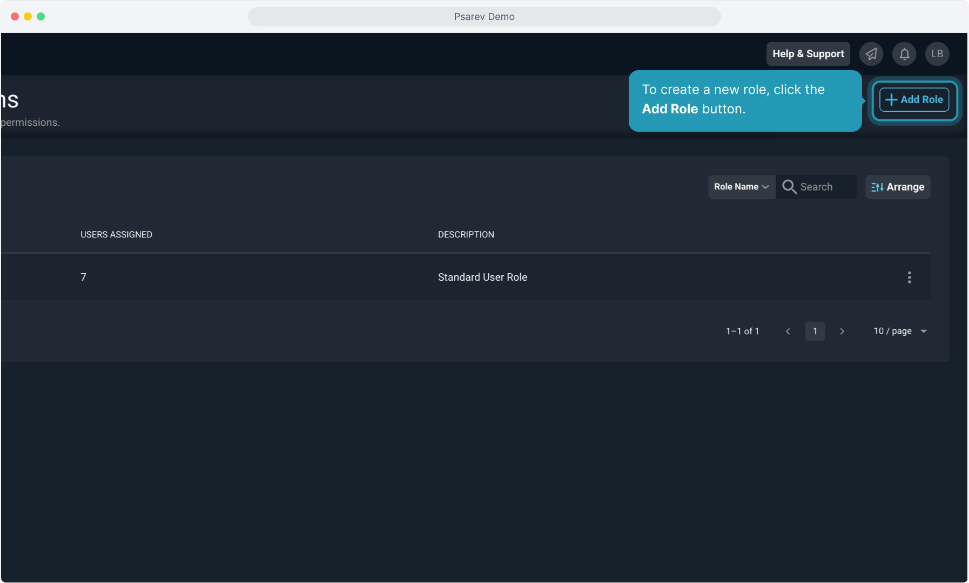Go to the next page arrow

[842, 331]
